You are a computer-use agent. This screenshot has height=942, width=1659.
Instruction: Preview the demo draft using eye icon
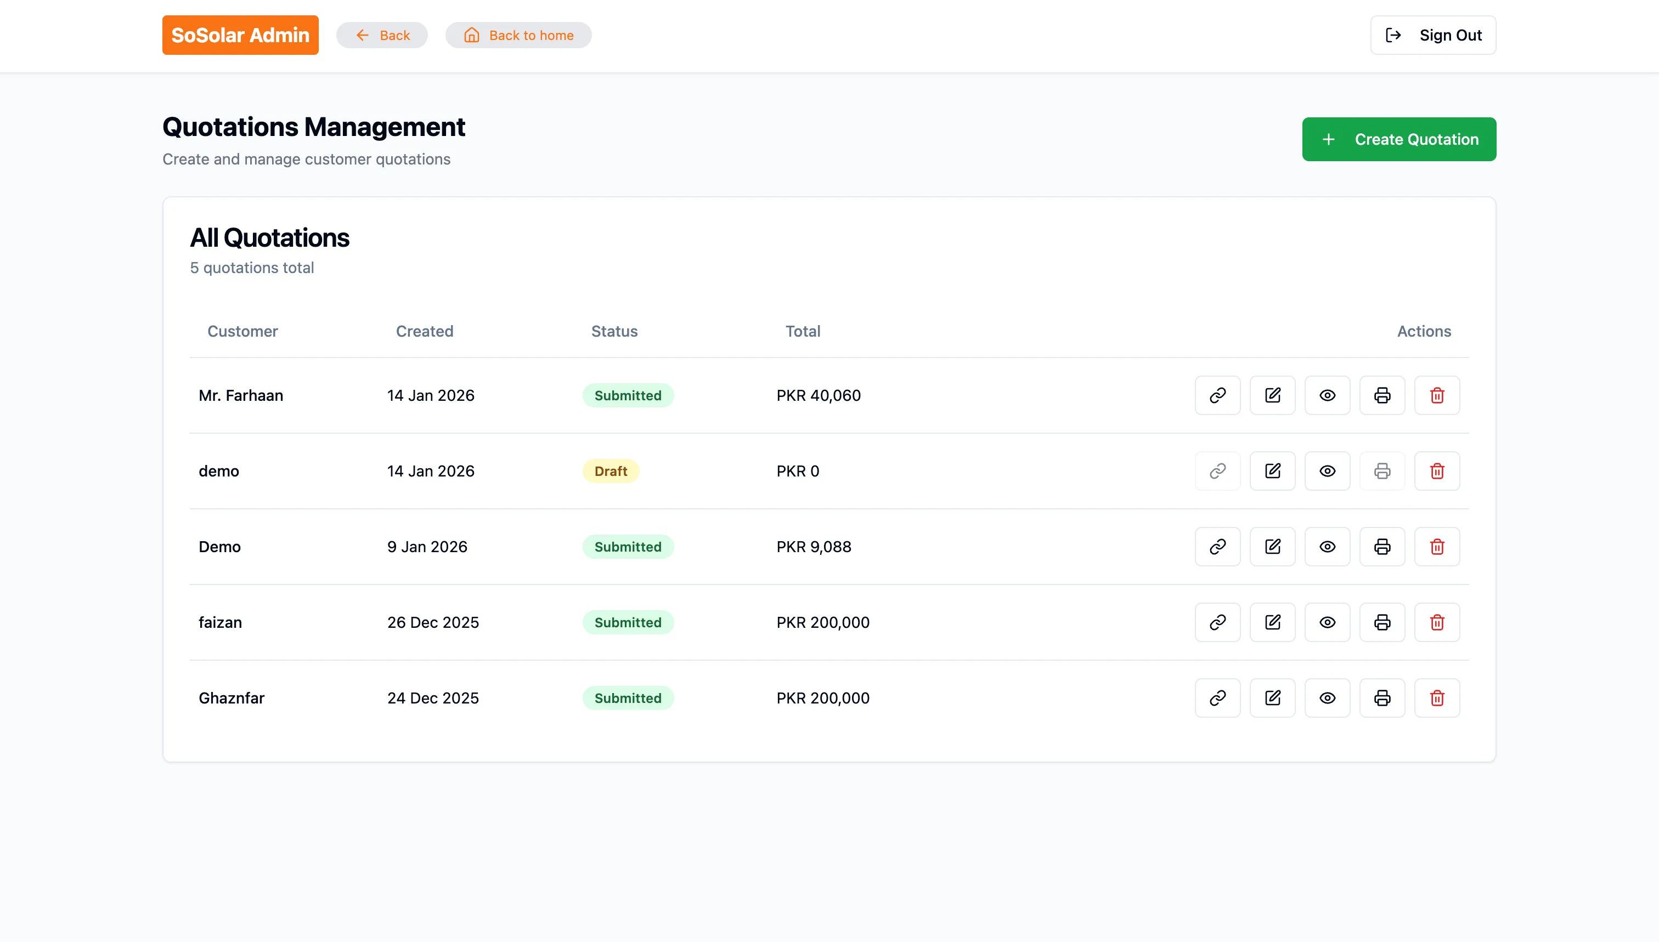point(1327,471)
